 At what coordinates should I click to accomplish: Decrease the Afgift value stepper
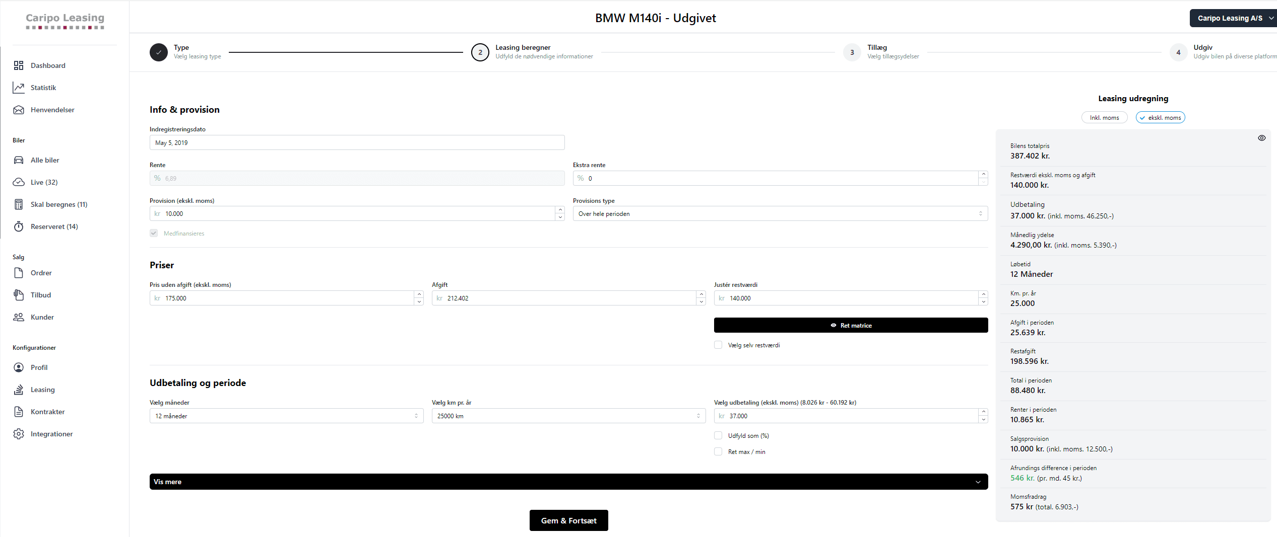pos(701,301)
